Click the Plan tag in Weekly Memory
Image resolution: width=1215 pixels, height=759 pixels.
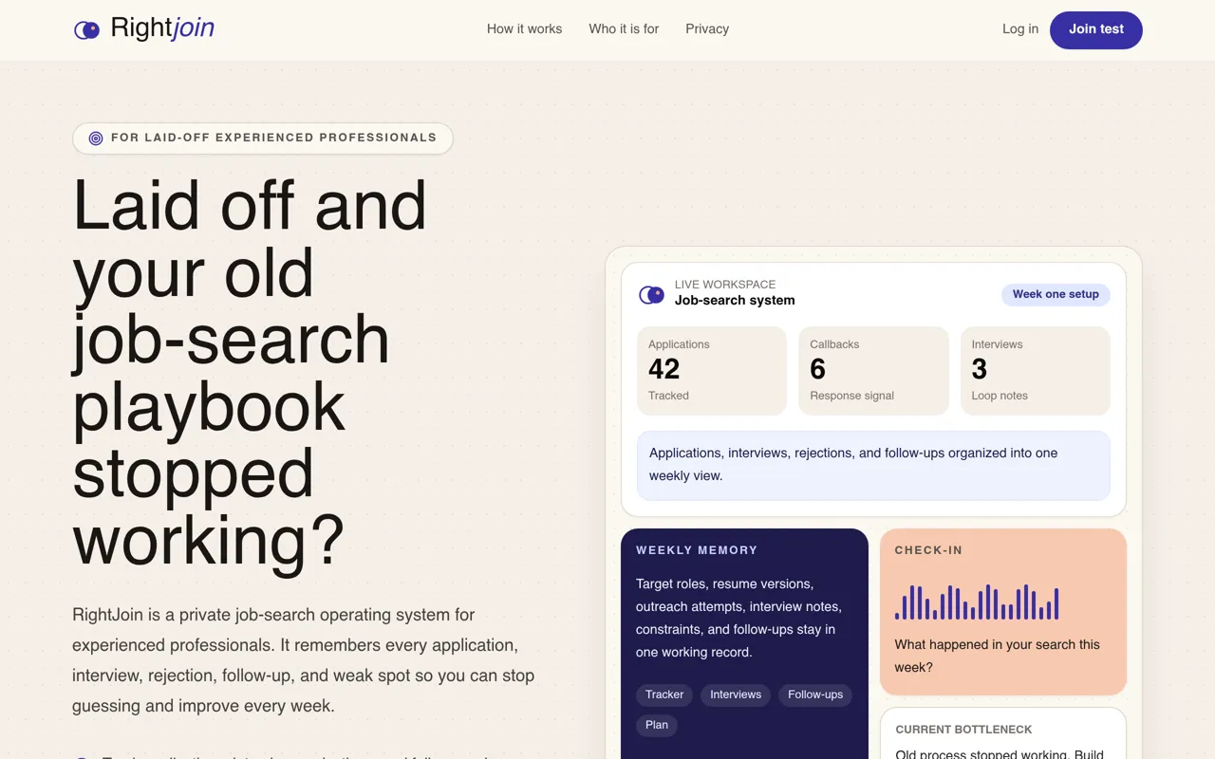(657, 725)
